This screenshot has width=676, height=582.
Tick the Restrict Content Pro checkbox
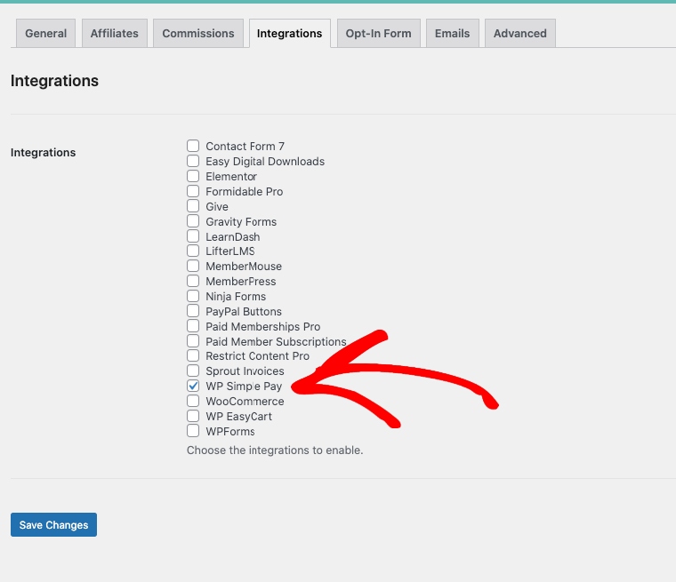coord(193,356)
